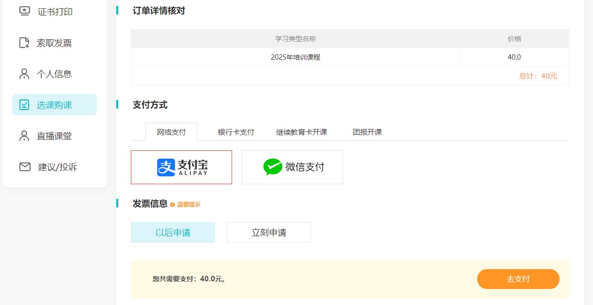Click the 价格 column header

[x=514, y=39]
